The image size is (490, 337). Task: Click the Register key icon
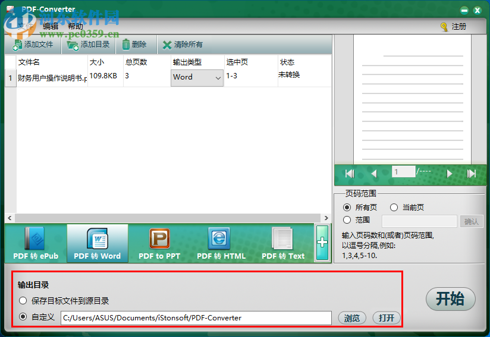click(444, 27)
